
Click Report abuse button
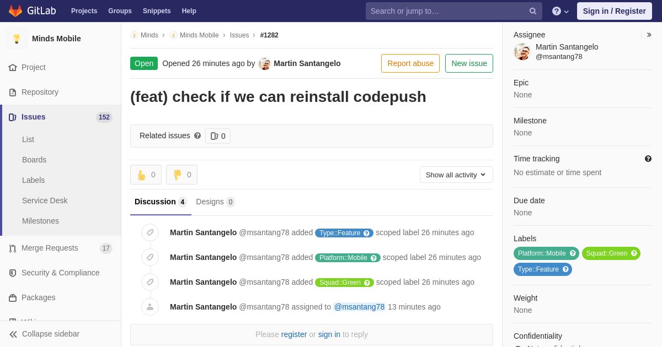click(x=410, y=63)
